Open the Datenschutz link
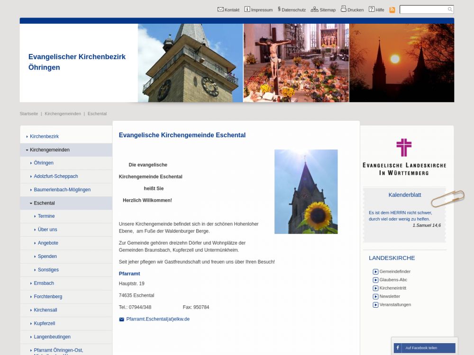This screenshot has width=474, height=355. [x=293, y=10]
